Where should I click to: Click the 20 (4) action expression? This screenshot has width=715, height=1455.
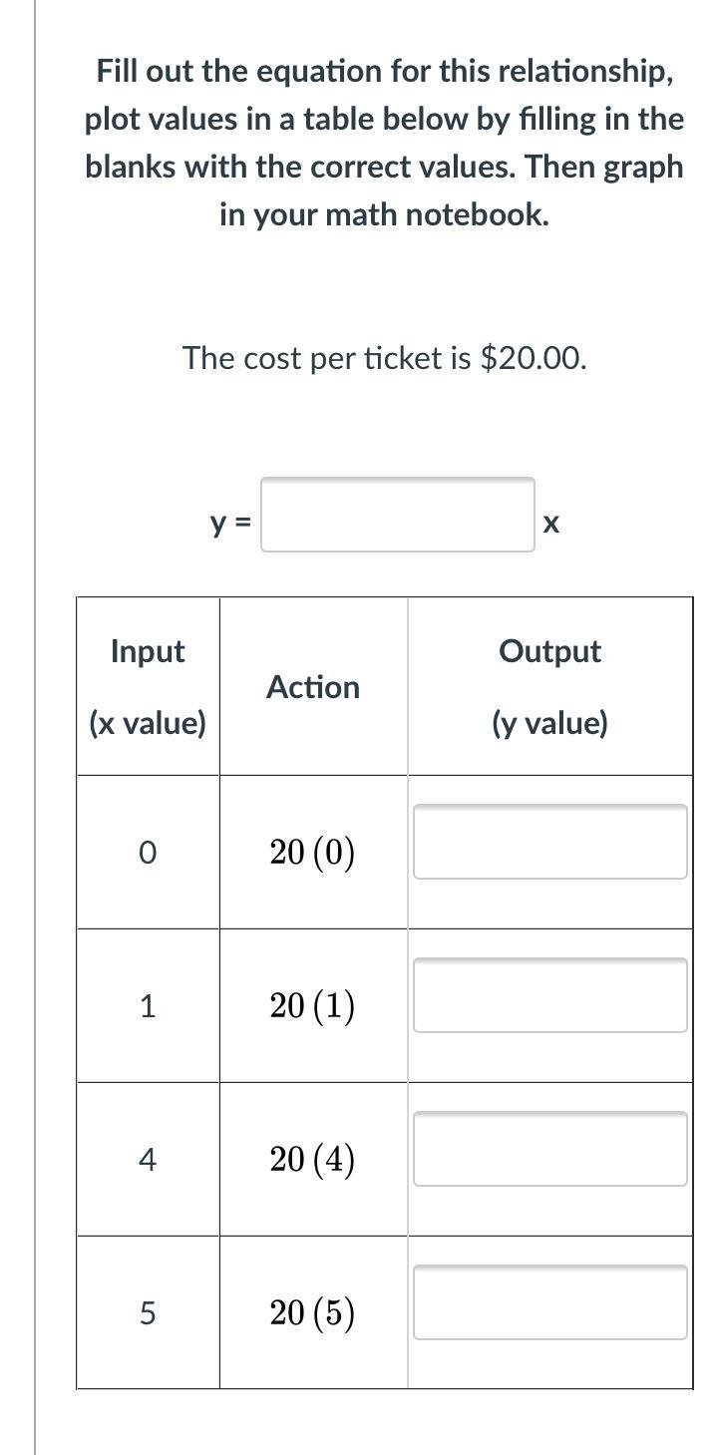click(x=312, y=1160)
